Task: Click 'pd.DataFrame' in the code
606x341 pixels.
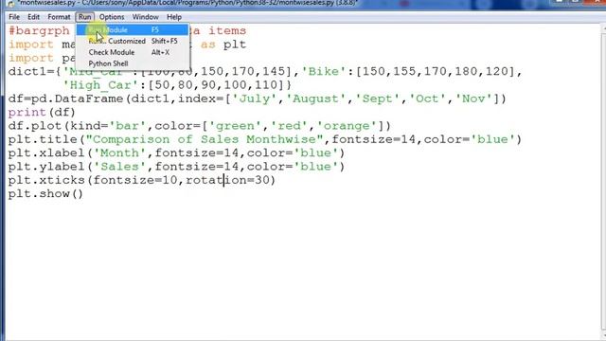Action: pos(78,99)
